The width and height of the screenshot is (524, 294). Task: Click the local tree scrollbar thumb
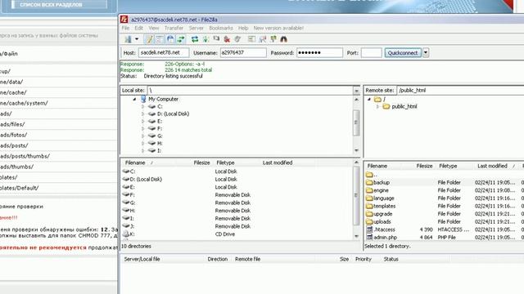point(356,122)
